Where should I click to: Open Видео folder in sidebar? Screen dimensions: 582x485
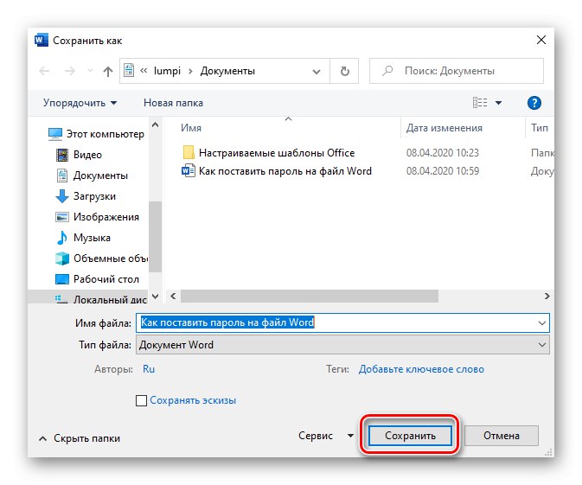tap(79, 155)
